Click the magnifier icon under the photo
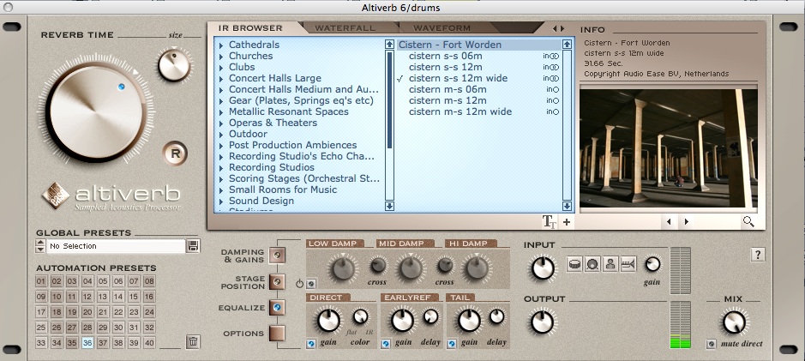Viewport: 805px width, 361px height. click(748, 222)
